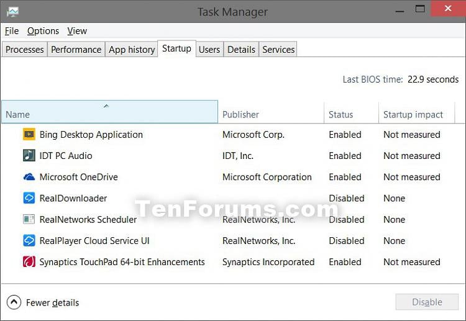Viewport: 466px width, 321px height.
Task: Click the Task Manager title bar icon
Action: 13,12
